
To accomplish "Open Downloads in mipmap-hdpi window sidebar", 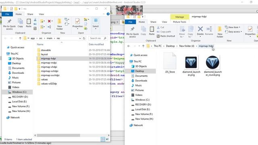I will point(141,81).
